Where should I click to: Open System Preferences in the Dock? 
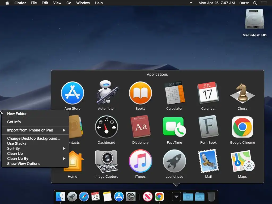coord(130,197)
